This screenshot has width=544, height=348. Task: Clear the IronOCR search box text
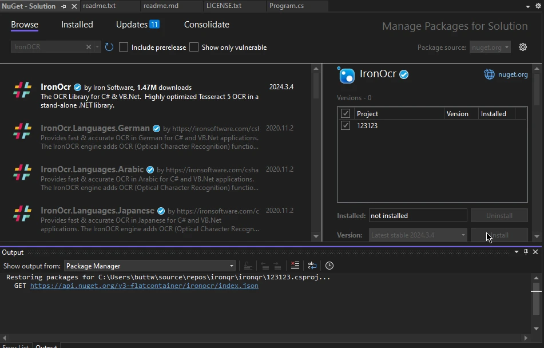coord(89,47)
